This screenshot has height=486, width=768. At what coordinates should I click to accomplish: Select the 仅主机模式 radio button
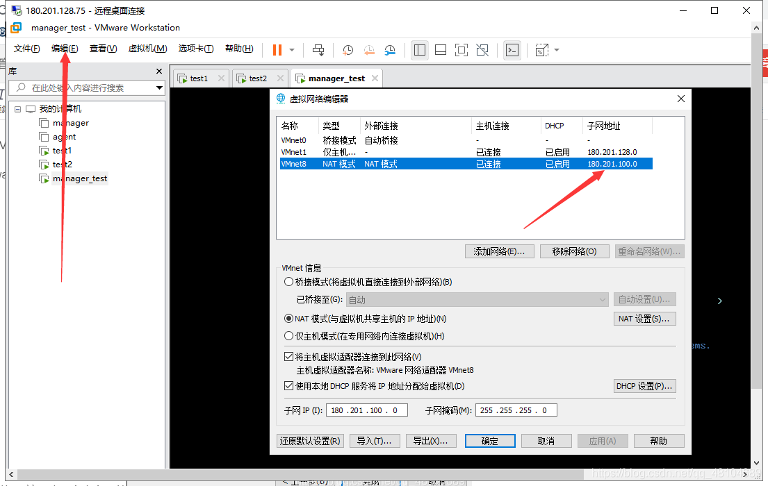coord(288,336)
